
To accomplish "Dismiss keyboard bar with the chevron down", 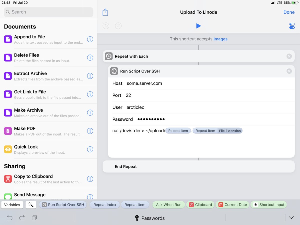I will click(291, 218).
